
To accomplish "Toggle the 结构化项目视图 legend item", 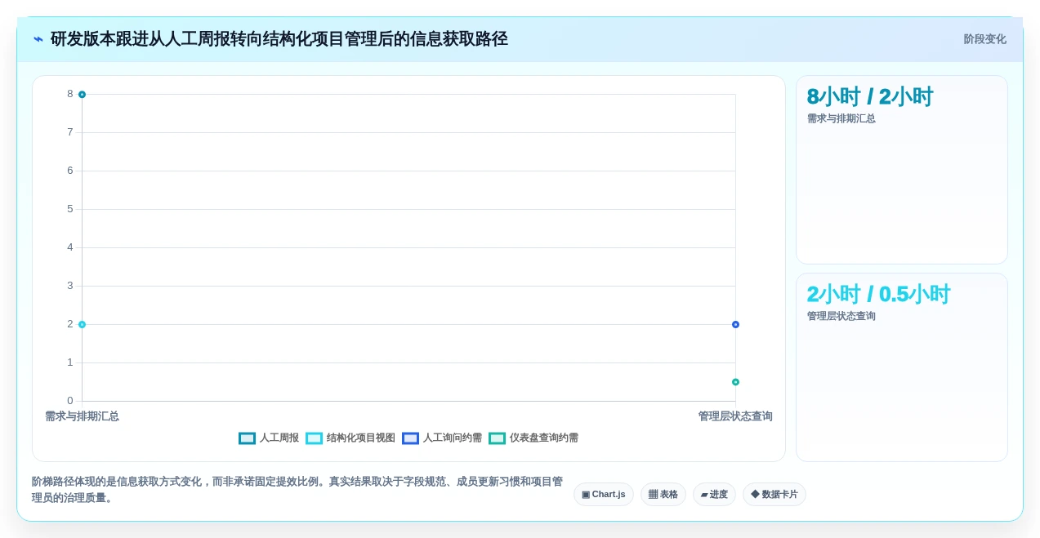I will coord(350,438).
